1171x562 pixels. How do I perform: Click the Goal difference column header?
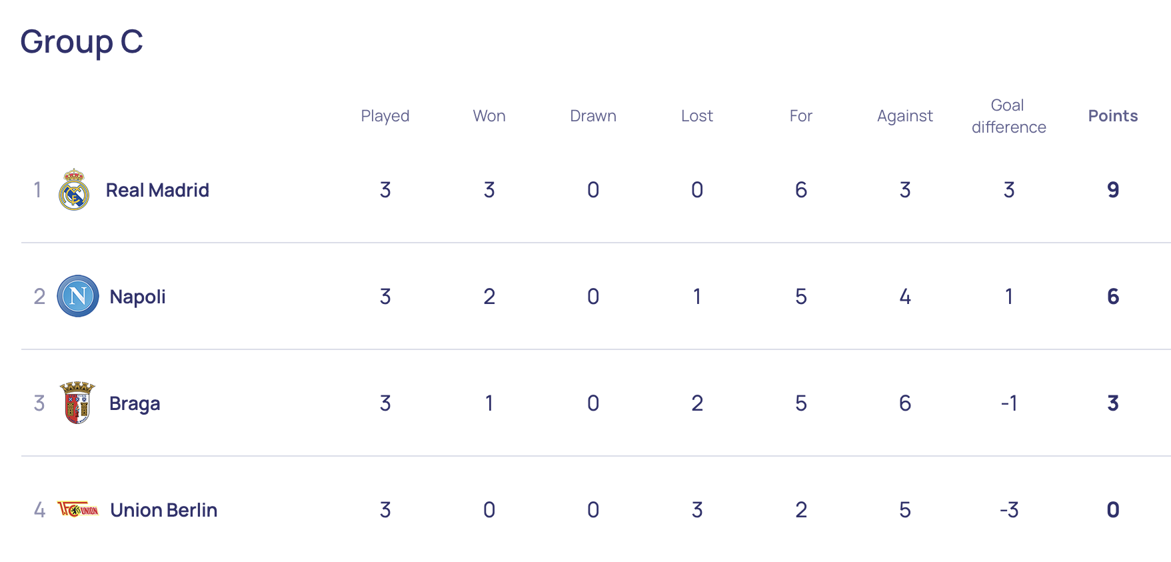point(1008,116)
